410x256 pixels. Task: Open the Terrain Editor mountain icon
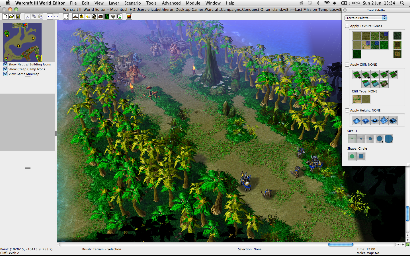[x=75, y=16]
